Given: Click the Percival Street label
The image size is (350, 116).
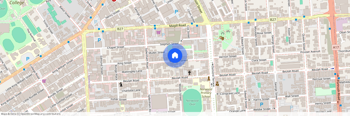Looking at the screenshot, I should pyautogui.click(x=321, y=79).
